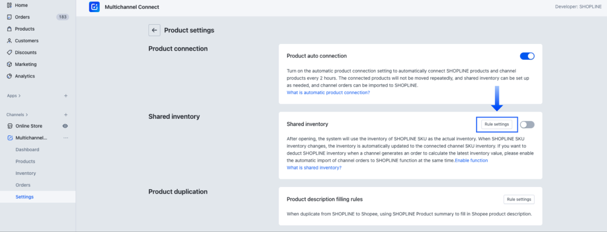Open Dashboard under Multichannel Connect
Viewport: 607px width, 232px height.
click(x=27, y=150)
